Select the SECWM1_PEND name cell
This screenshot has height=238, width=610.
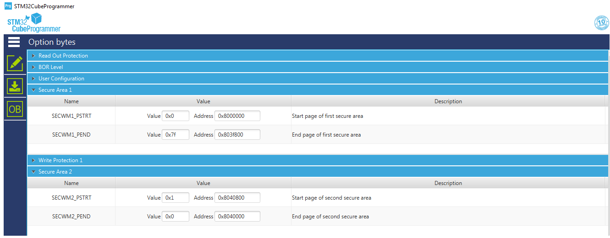71,135
